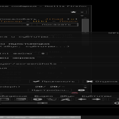The image size is (119, 119).
Task: Click the left arrow previous icon
Action: (x=82, y=99)
